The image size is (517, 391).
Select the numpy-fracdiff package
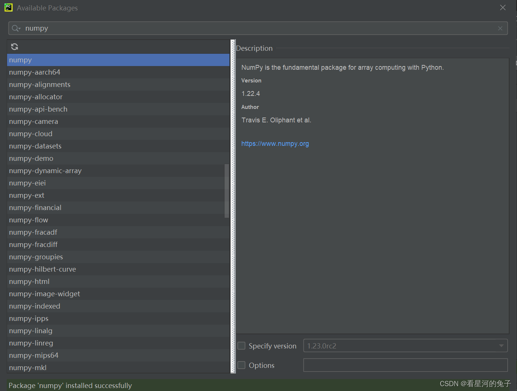(x=118, y=245)
